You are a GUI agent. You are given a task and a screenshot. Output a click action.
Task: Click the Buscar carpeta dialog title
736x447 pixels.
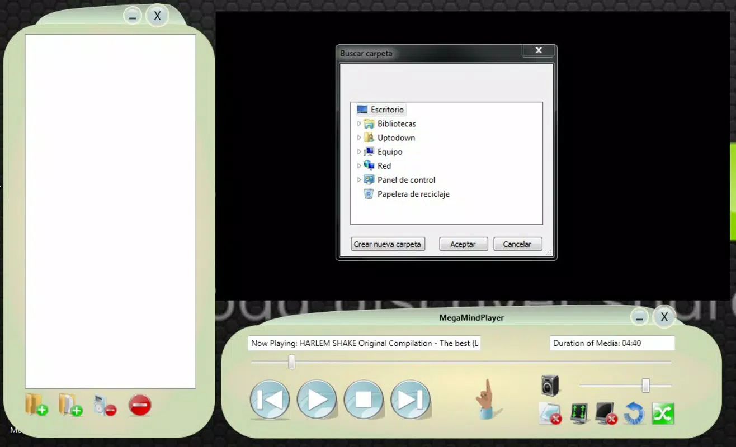tap(366, 54)
